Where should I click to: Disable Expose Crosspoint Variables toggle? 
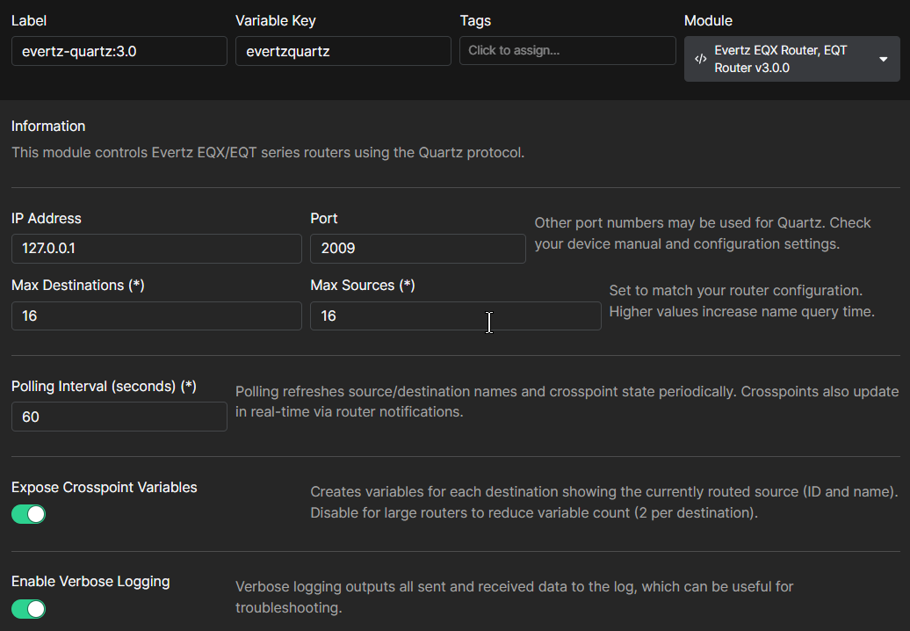coord(28,514)
